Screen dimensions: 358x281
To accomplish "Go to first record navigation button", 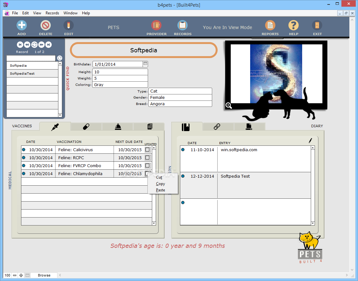I will pos(20,45).
